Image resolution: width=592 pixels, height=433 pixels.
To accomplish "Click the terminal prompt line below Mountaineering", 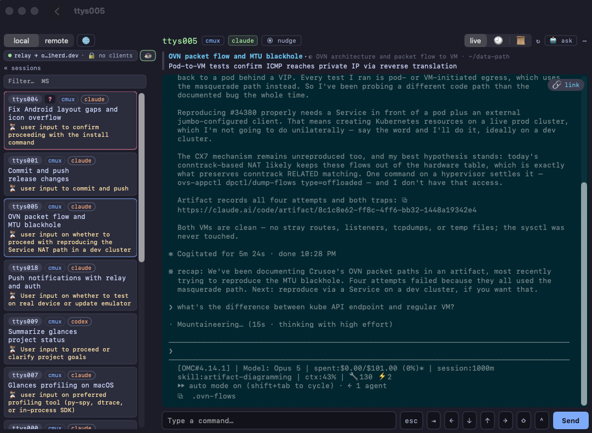I will pyautogui.click(x=369, y=351).
